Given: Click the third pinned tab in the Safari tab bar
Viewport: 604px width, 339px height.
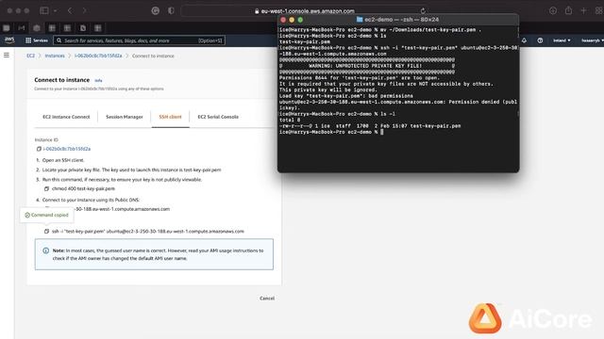Looking at the screenshot, I should click(x=37, y=28).
